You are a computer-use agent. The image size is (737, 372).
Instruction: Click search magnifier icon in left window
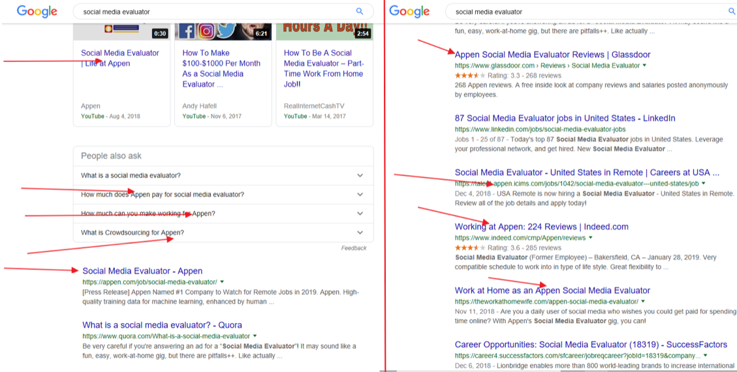[x=360, y=11]
